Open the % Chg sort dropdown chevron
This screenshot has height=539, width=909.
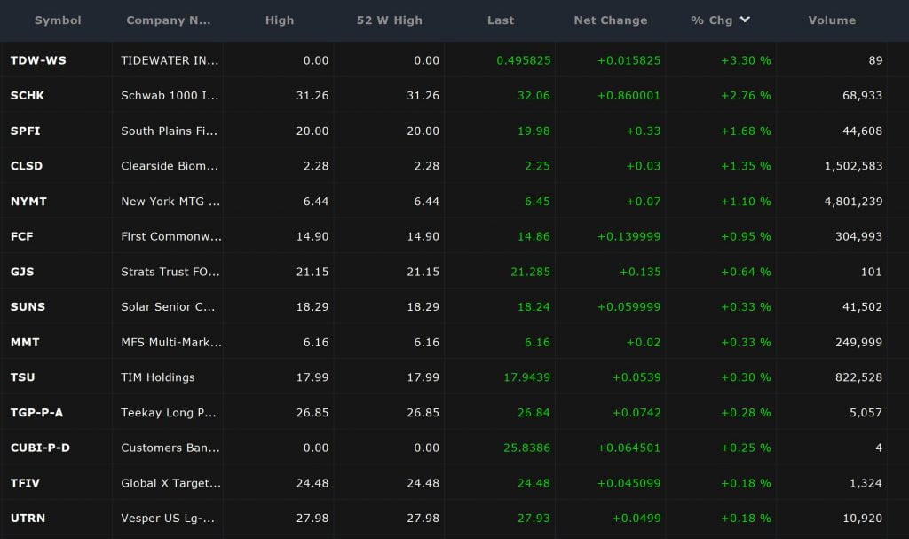tap(747, 20)
